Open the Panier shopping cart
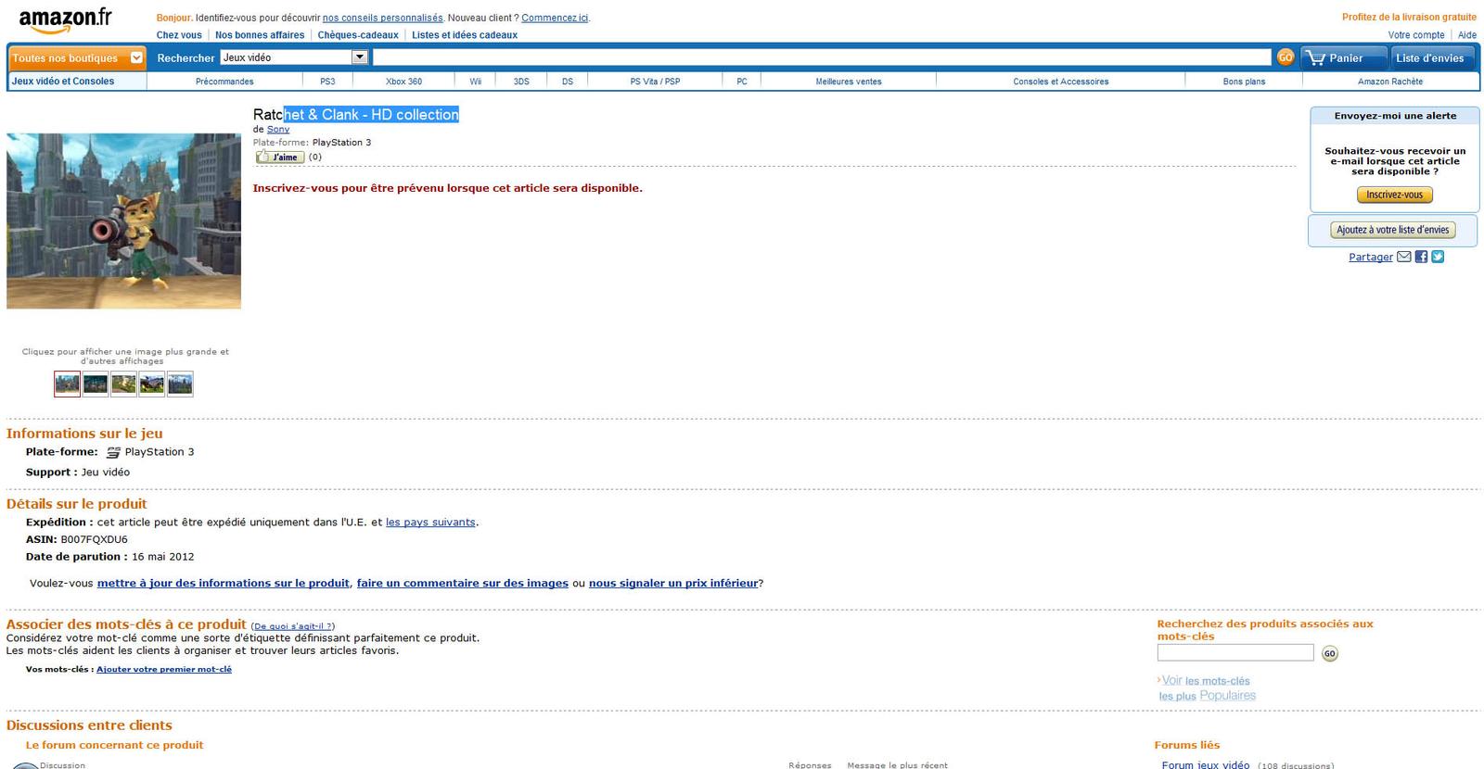1484x769 pixels. [1342, 57]
